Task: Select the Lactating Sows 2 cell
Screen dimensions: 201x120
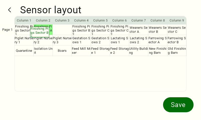Action: 139,40
